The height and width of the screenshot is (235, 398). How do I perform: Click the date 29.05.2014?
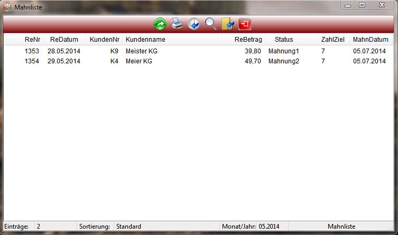coord(64,61)
